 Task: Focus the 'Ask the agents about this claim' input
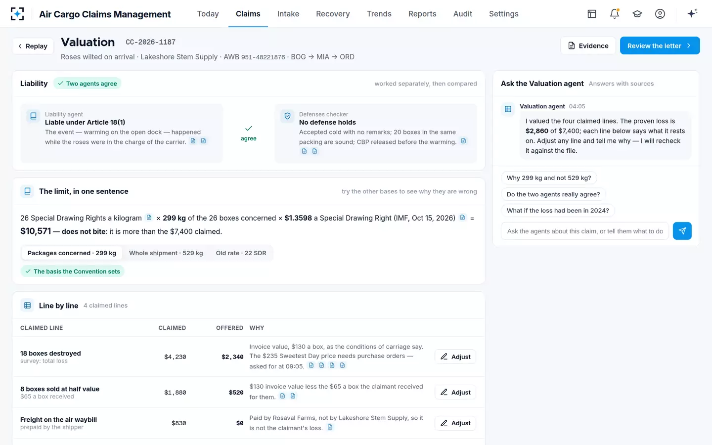tap(585, 231)
